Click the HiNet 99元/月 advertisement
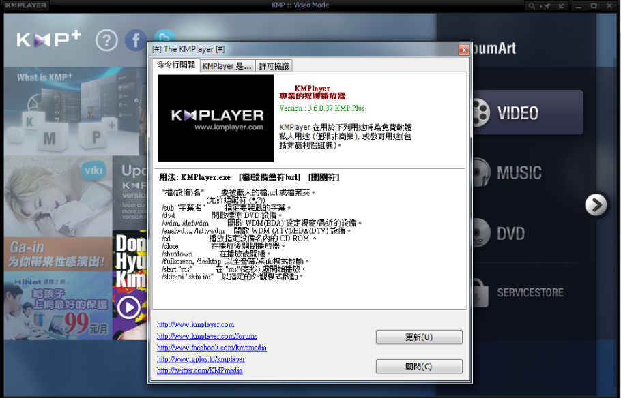 pos(58,305)
